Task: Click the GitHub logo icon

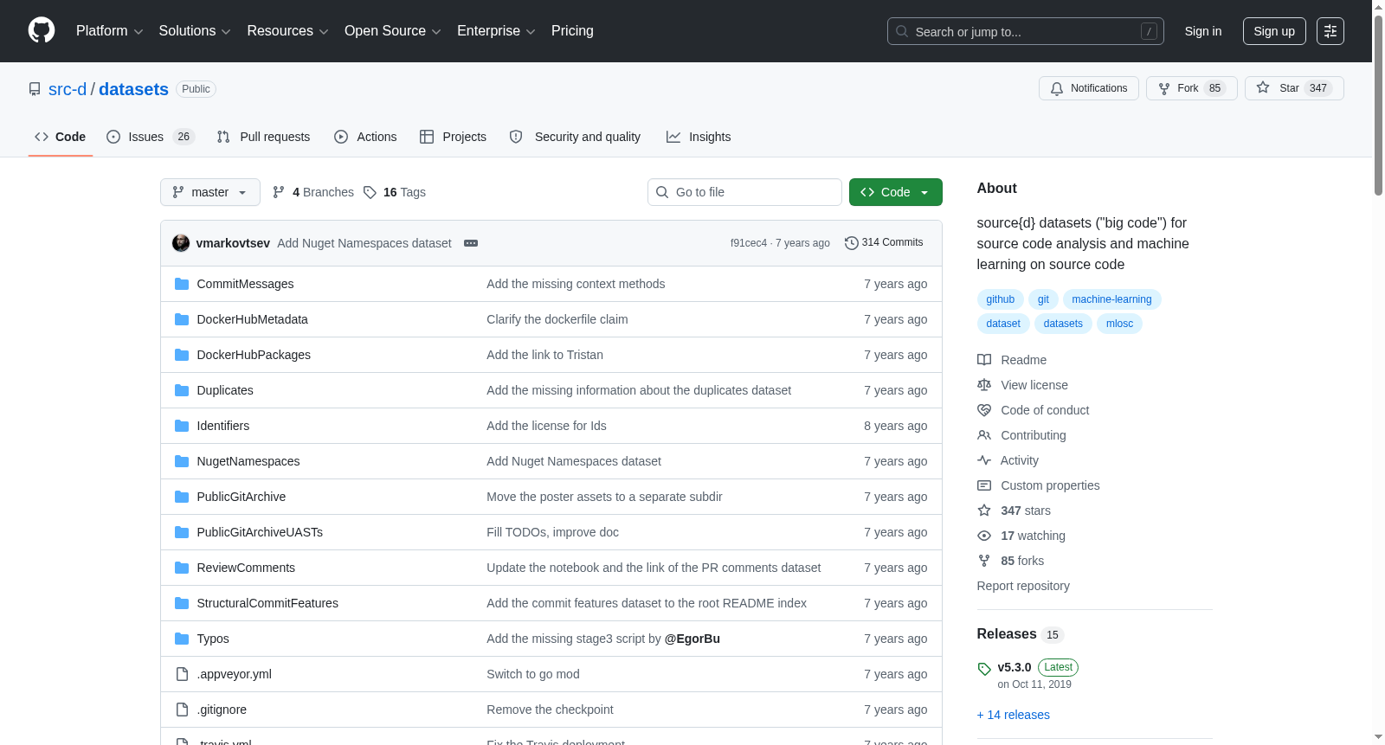Action: (x=42, y=31)
